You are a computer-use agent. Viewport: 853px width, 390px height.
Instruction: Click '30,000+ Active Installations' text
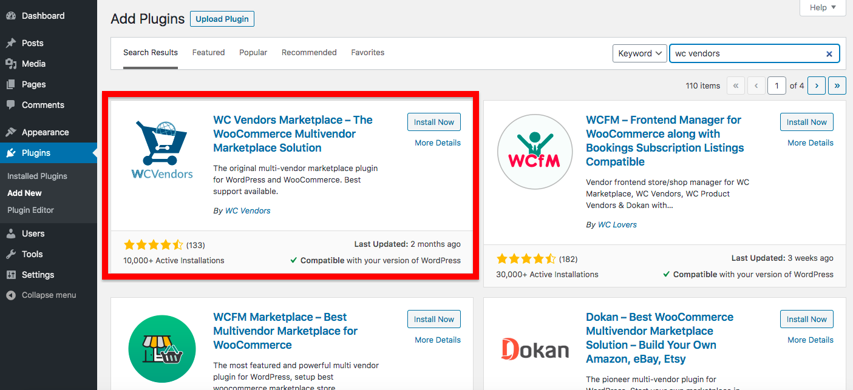547,274
